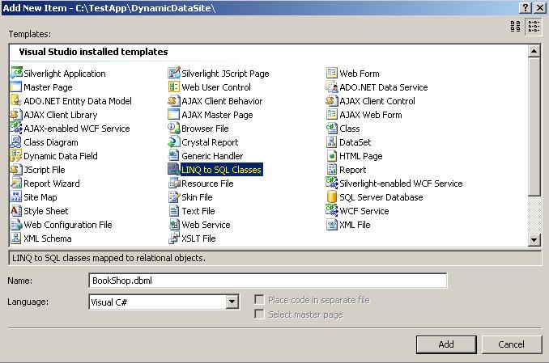Click the Help question mark button
The image size is (549, 363).
tap(526, 8)
